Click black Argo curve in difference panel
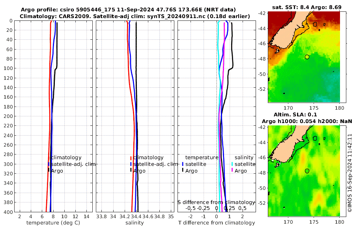Viewport: 355px width, 228px height. 232,45
